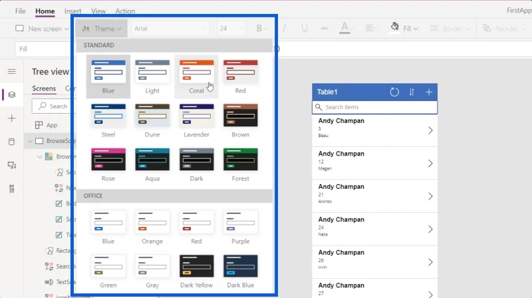Collapse the BrowseScreen tree node
Screen dimensions: 532x298
pyautogui.click(x=30, y=141)
